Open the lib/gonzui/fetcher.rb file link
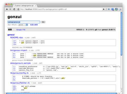127x94 pixels. (x=20, y=83)
